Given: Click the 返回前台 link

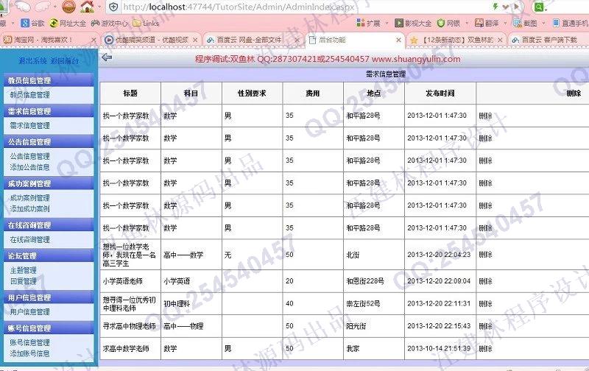Looking at the screenshot, I should (x=65, y=61).
